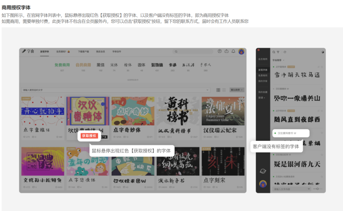Select the 免费商用 font category

point(62,65)
